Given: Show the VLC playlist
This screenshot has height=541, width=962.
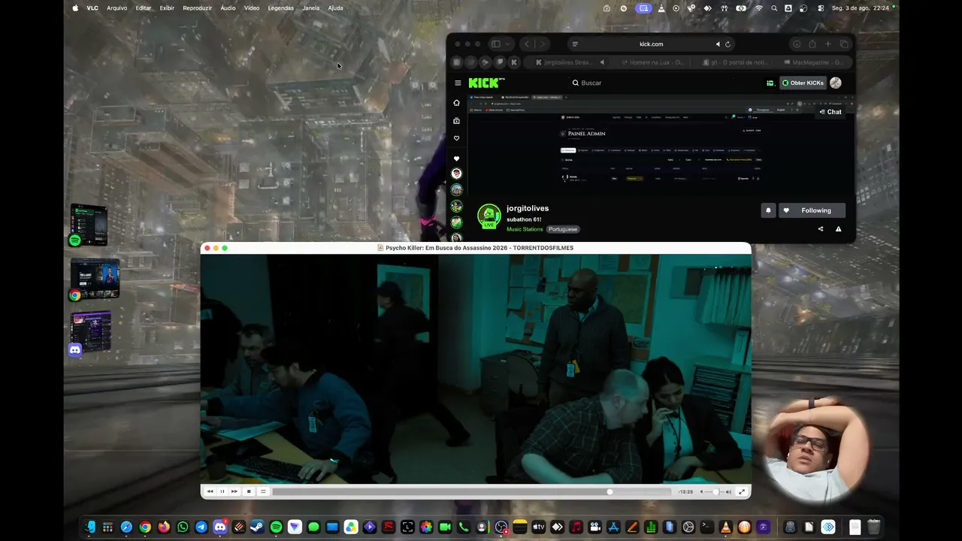Looking at the screenshot, I should [263, 491].
